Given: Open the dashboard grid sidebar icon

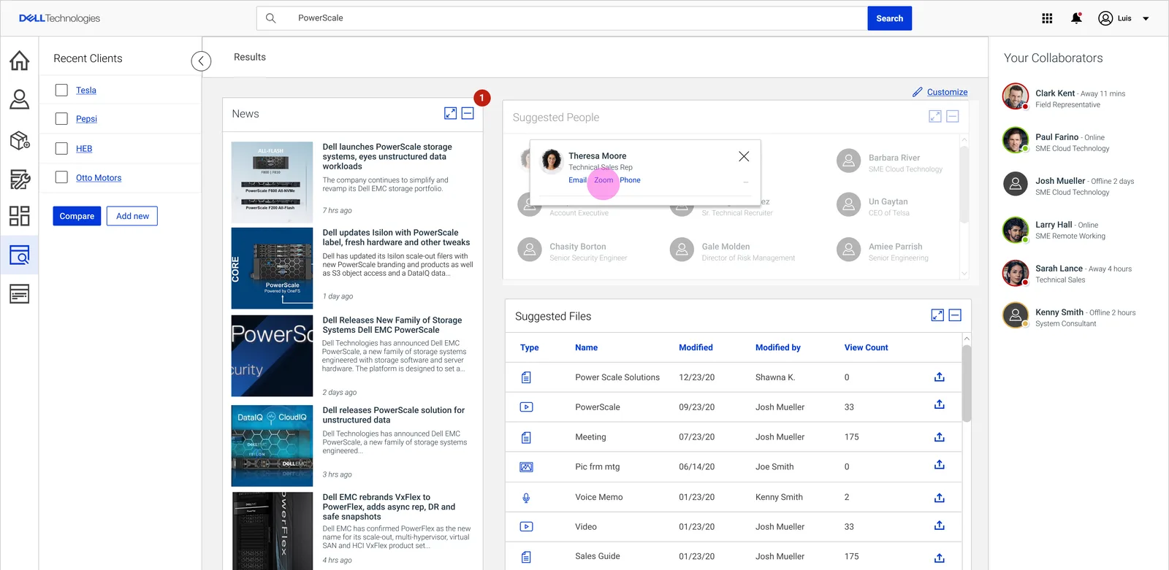Looking at the screenshot, I should (x=20, y=215).
